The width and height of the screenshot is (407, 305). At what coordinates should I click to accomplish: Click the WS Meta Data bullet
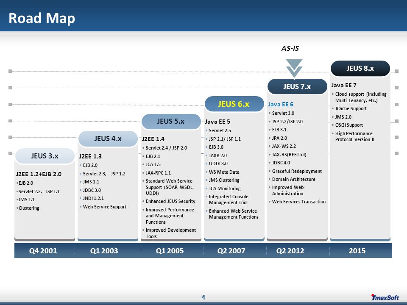223,172
